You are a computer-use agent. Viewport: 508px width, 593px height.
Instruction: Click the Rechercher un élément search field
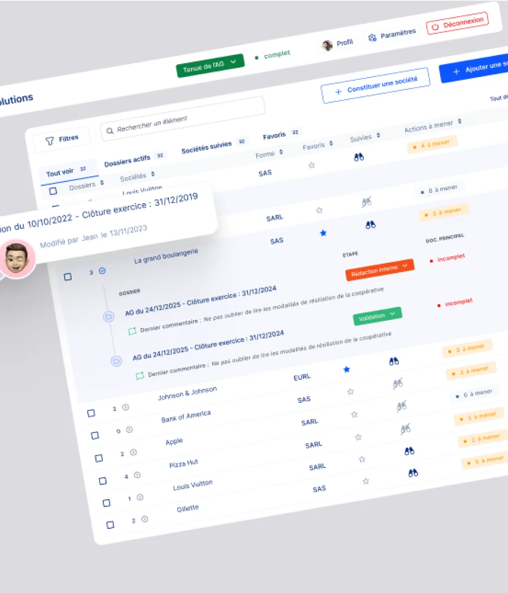(182, 118)
